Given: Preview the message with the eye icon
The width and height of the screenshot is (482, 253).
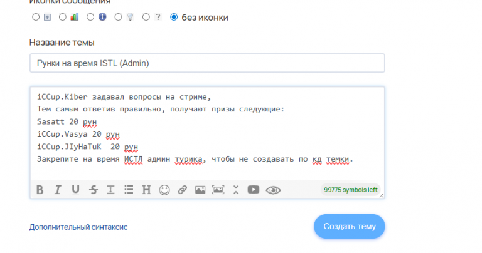Looking at the screenshot, I should point(273,190).
